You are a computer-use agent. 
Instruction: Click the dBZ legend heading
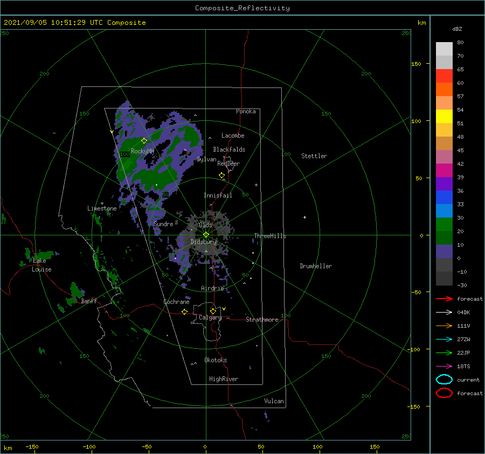[x=457, y=29]
